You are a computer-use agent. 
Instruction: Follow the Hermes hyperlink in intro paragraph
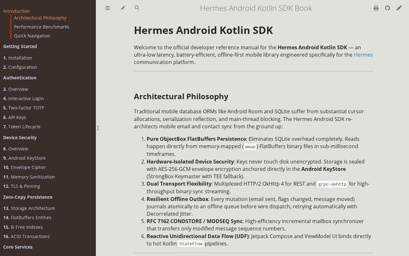pos(363,55)
